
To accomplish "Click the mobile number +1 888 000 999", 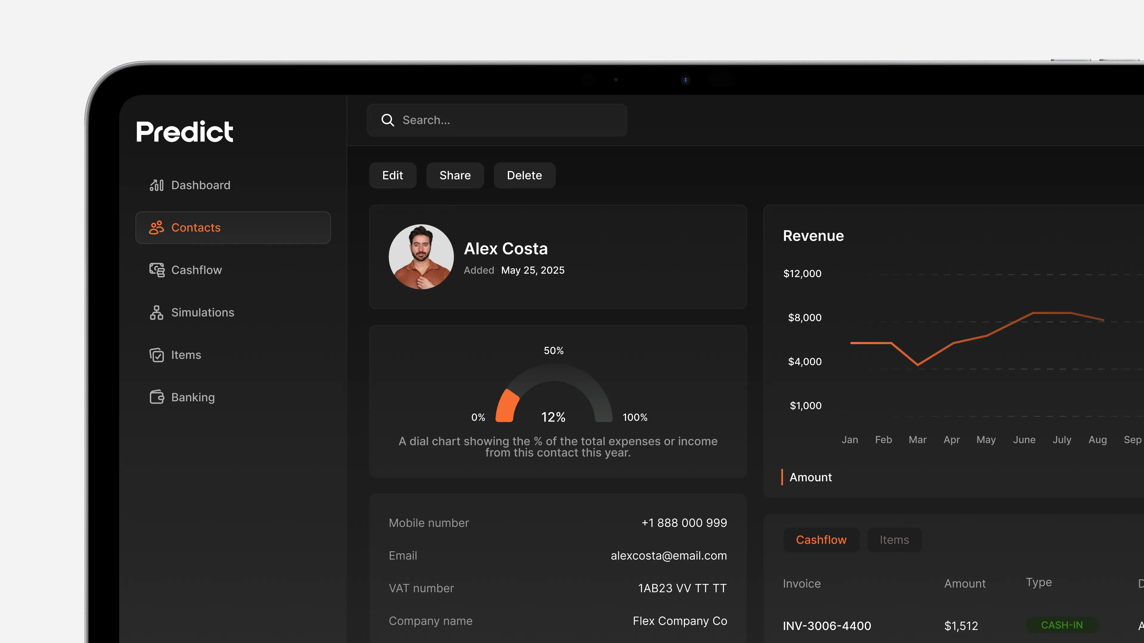I will [684, 523].
